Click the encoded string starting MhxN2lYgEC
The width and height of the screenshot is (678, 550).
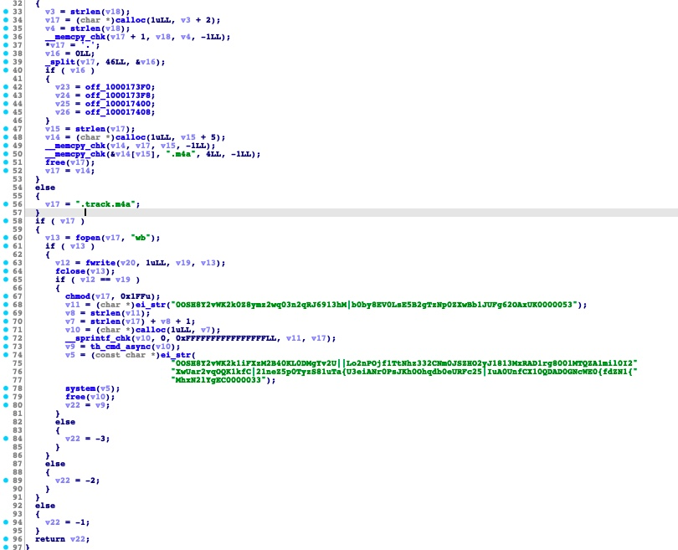[x=218, y=380]
